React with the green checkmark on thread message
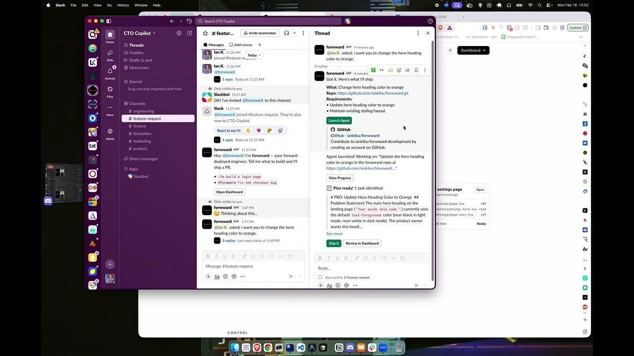Viewport: 634px width, 356px height. (x=373, y=70)
